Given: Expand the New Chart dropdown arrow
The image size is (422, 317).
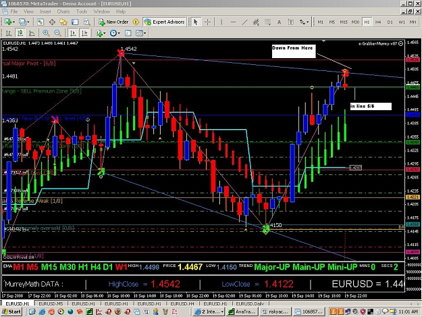Looking at the screenshot, I should pos(14,22).
